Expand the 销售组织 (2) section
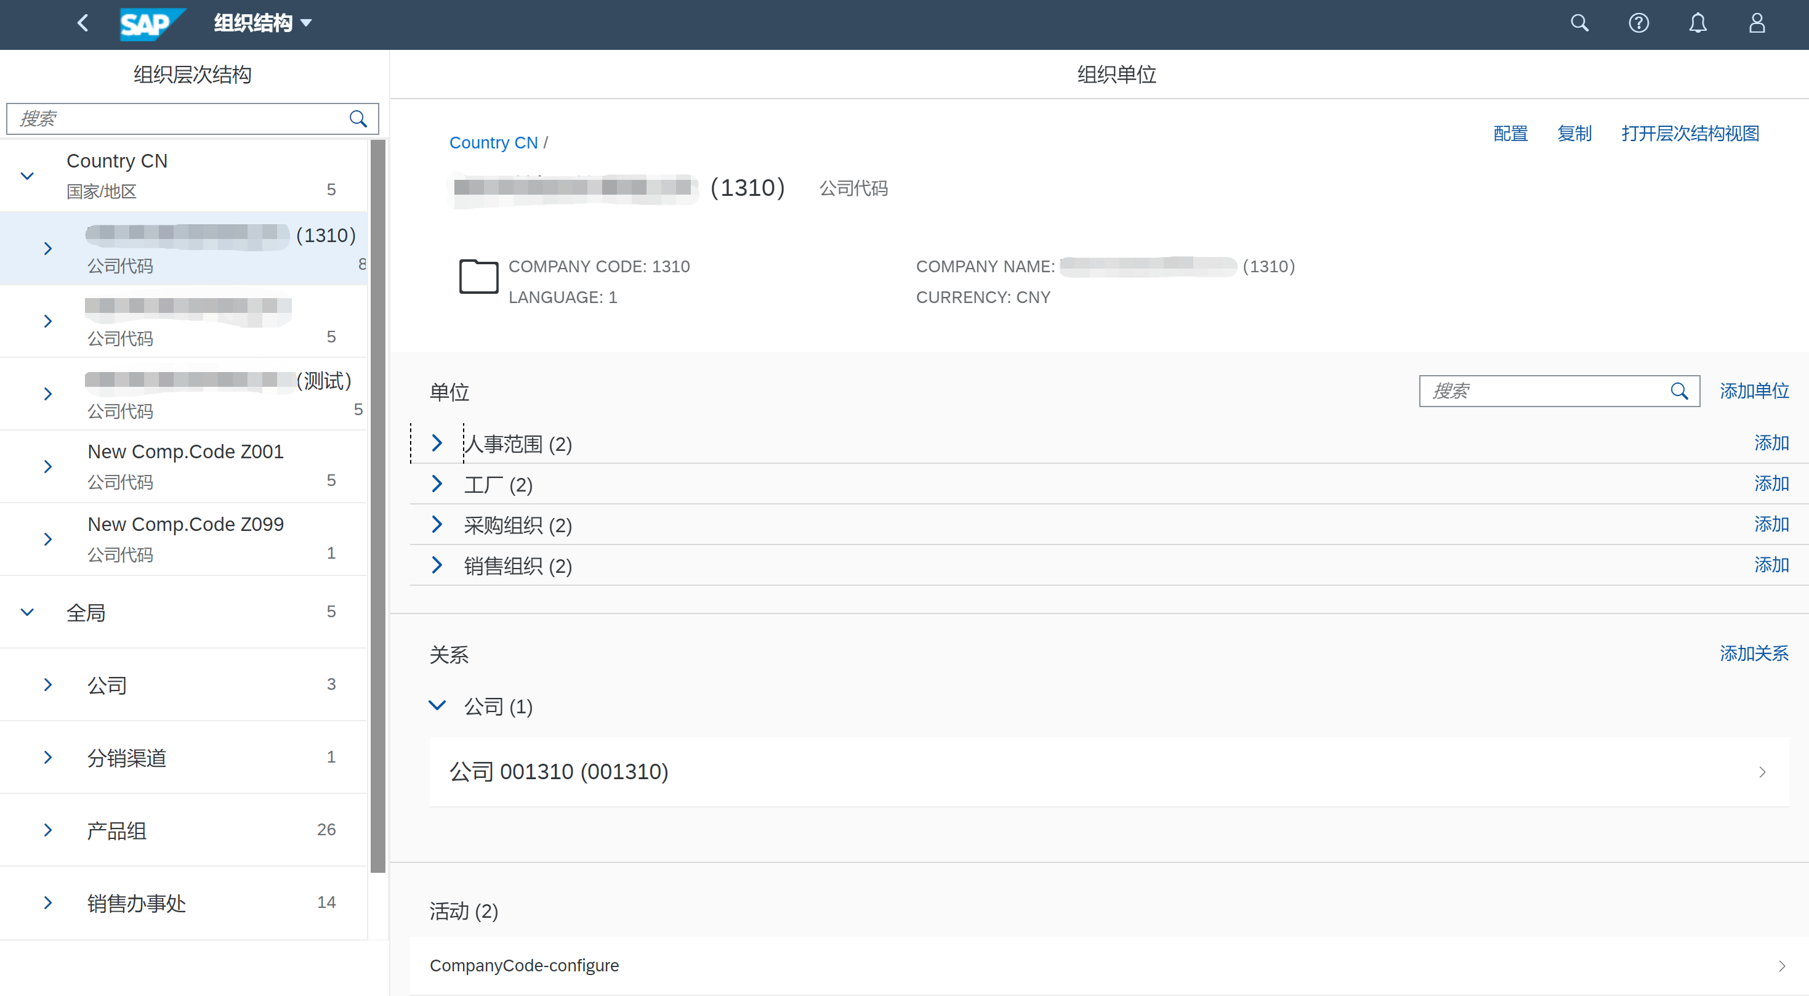1809x996 pixels. (x=438, y=565)
